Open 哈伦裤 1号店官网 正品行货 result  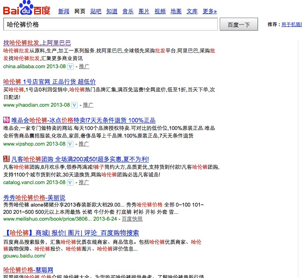point(49,82)
